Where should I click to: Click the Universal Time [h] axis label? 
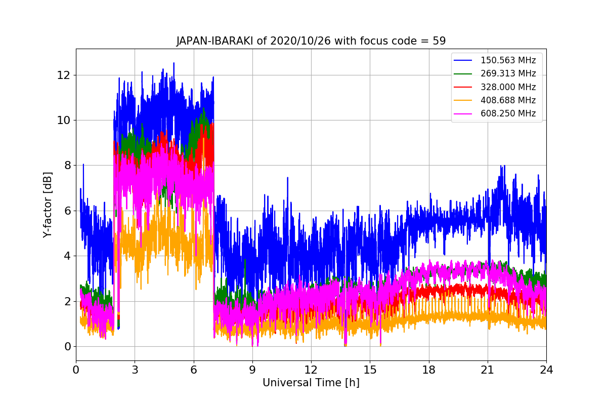[311, 383]
